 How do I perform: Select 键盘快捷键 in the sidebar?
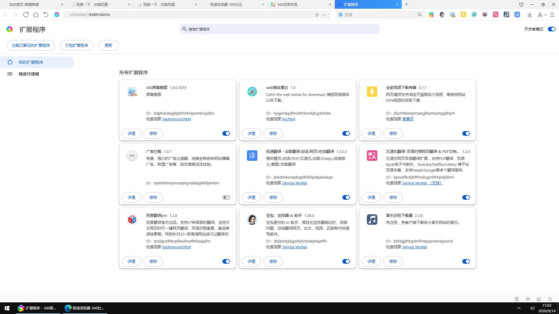(37, 74)
